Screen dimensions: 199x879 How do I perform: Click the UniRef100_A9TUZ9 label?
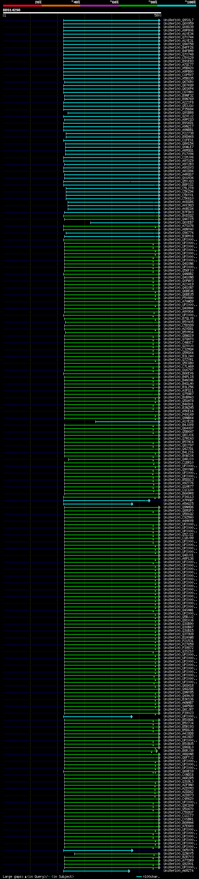(x=178, y=161)
